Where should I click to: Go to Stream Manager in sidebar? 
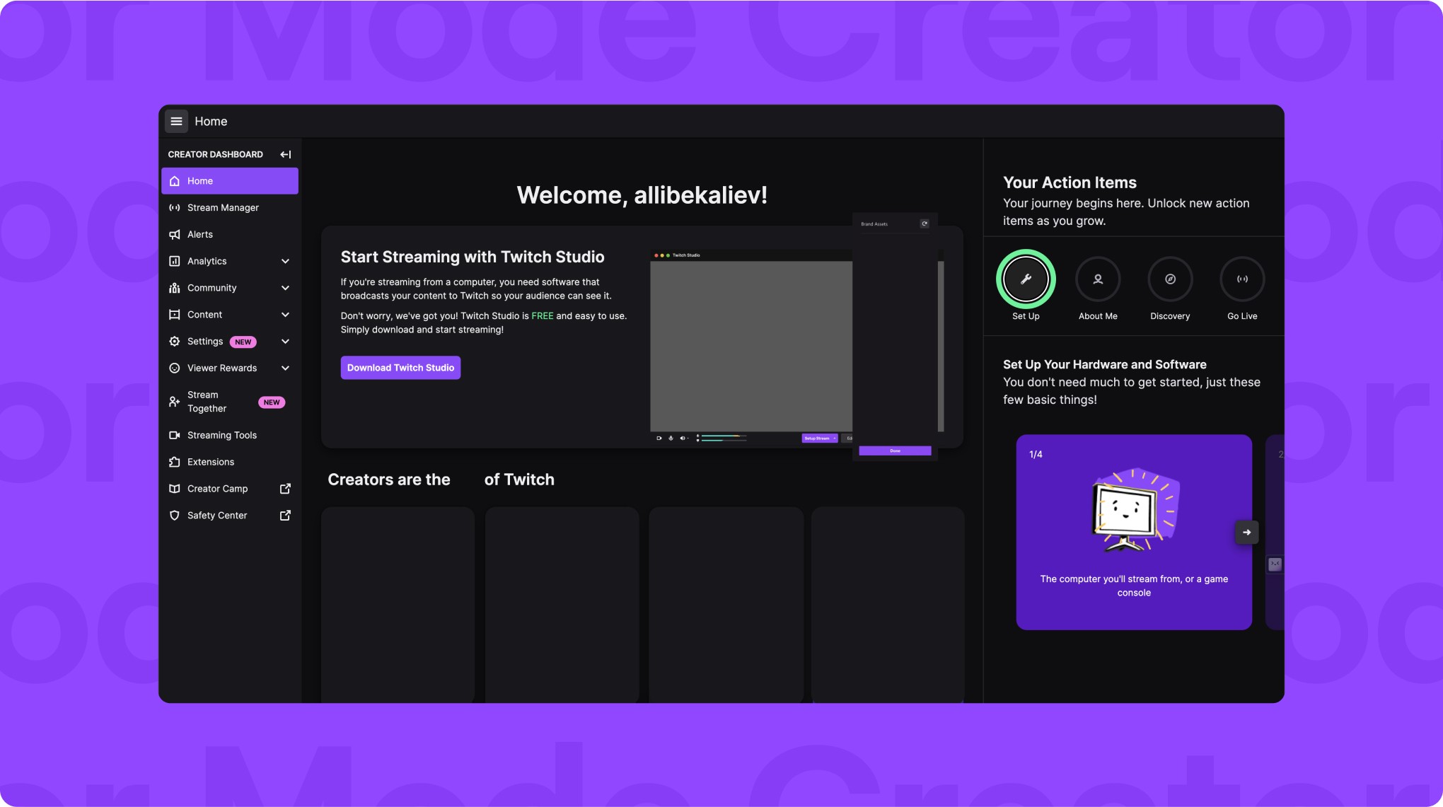(x=223, y=208)
